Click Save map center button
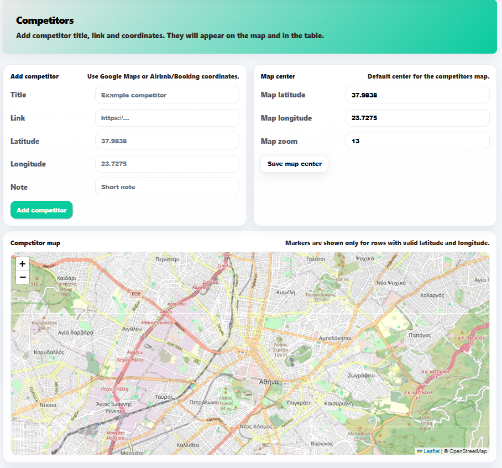Image resolution: width=502 pixels, height=468 pixels. tap(295, 164)
